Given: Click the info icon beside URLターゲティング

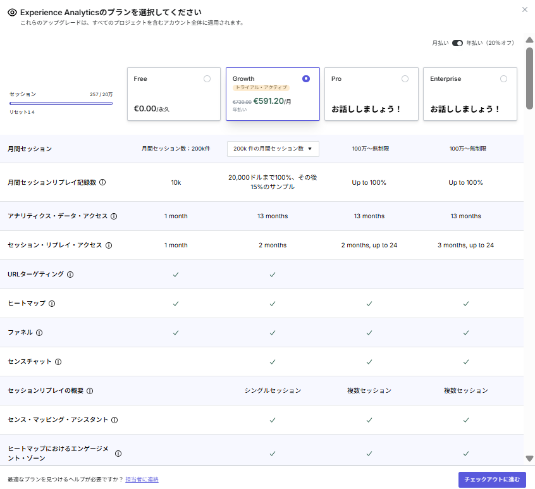Looking at the screenshot, I should point(70,275).
